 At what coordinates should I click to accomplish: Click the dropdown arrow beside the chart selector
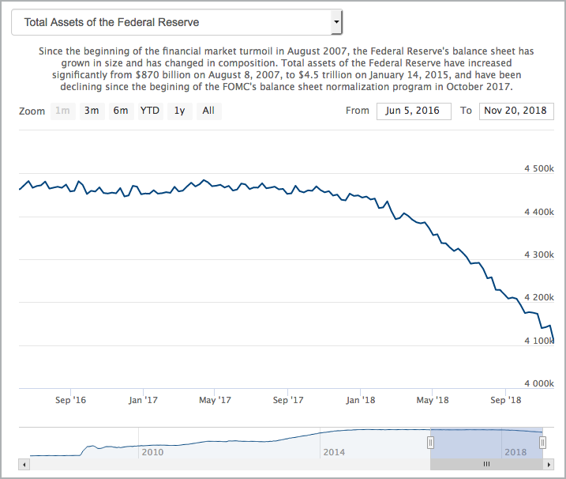tap(336, 22)
